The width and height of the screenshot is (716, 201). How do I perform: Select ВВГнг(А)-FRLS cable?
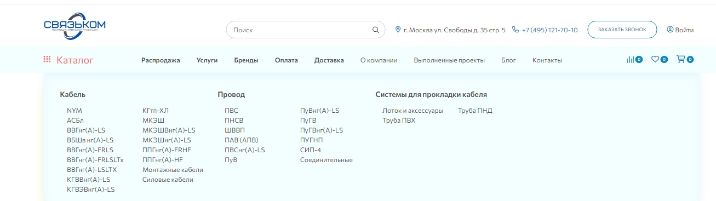pos(90,150)
